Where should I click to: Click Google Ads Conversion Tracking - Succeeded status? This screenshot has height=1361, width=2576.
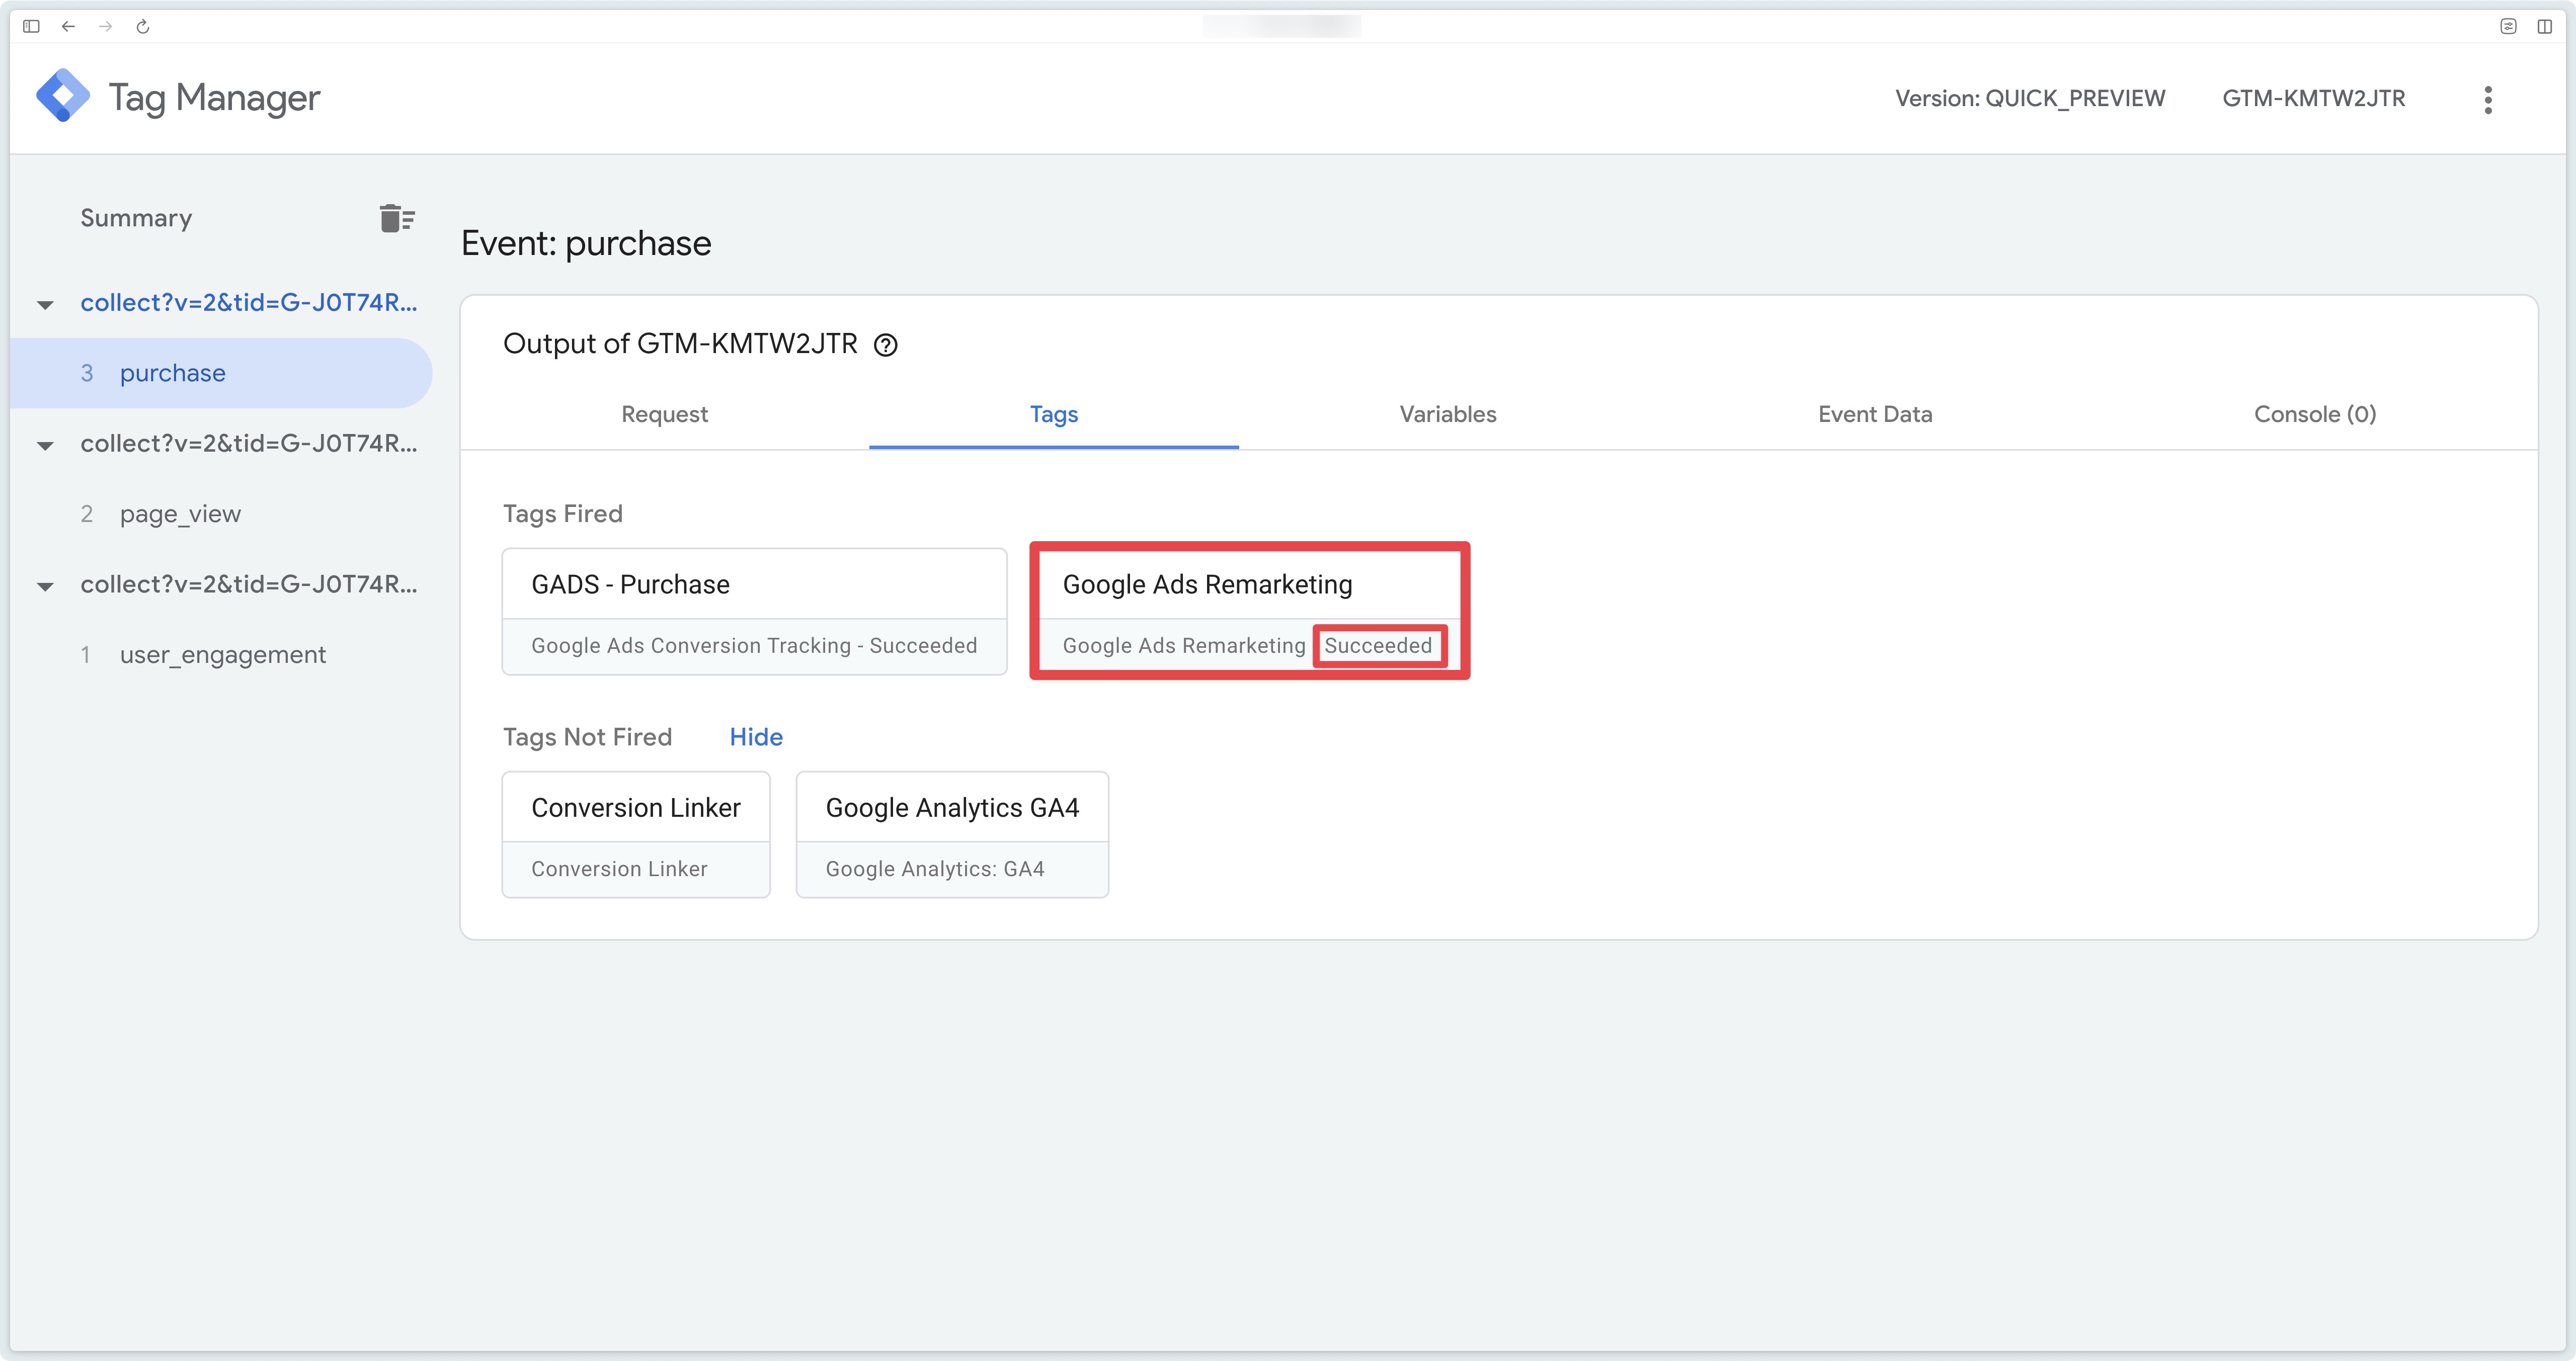click(754, 646)
